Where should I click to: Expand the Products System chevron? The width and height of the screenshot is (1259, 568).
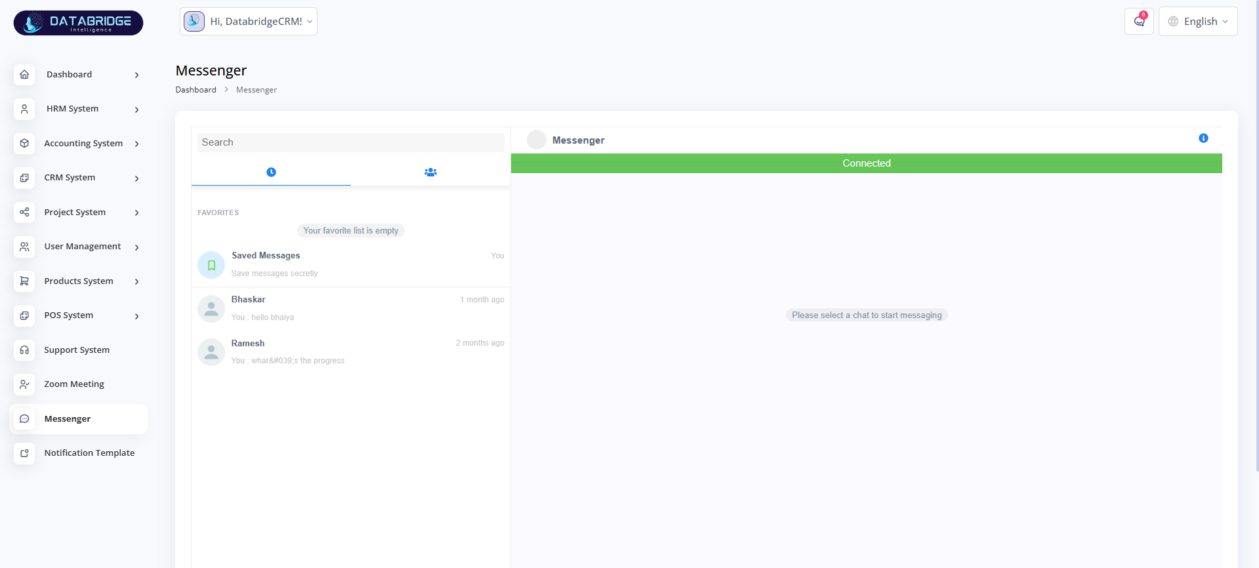point(136,281)
